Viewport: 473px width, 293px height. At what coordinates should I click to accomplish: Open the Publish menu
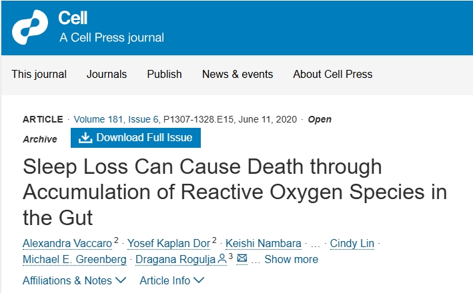[164, 74]
